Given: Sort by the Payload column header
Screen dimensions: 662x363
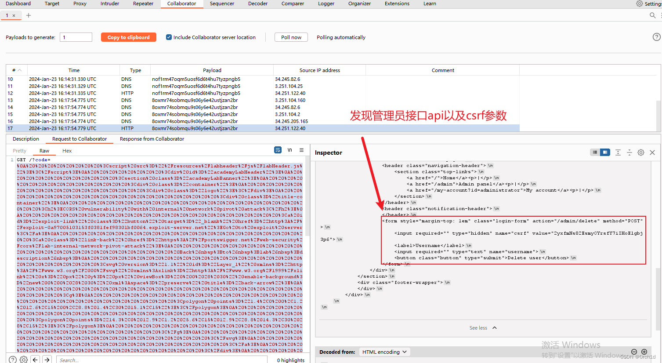Looking at the screenshot, I should pos(212,70).
